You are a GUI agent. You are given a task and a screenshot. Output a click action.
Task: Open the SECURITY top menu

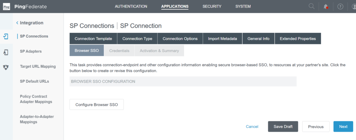tap(212, 6)
